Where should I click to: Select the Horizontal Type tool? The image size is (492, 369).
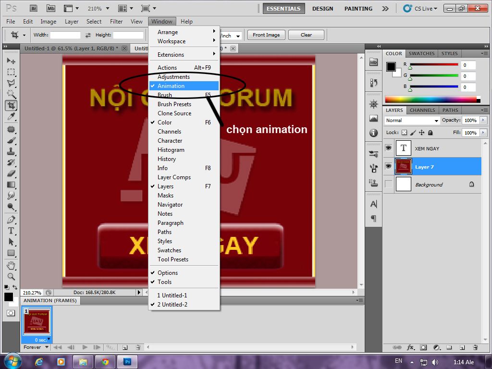pyautogui.click(x=11, y=231)
